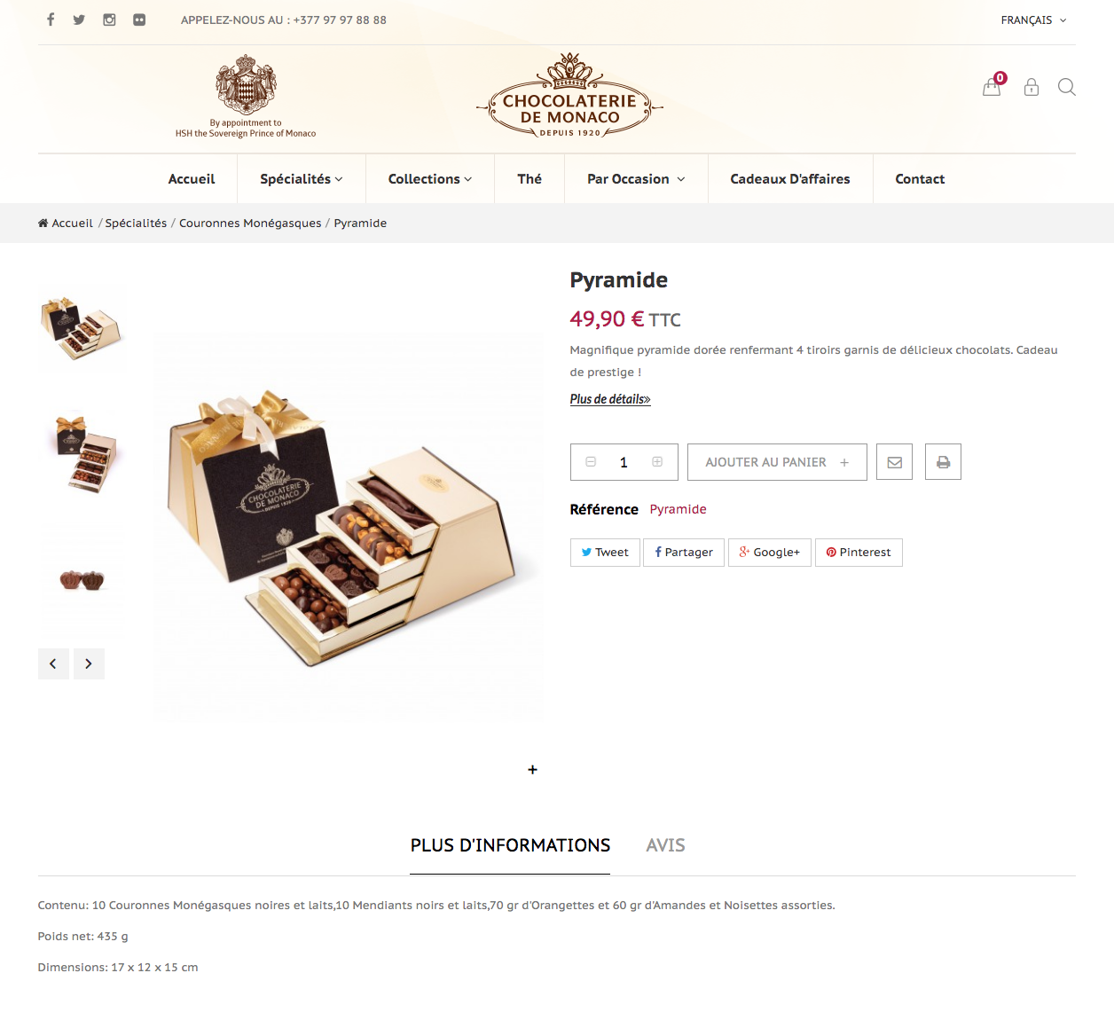Expand the Spécialités menu
The image size is (1114, 1028).
pos(302,179)
